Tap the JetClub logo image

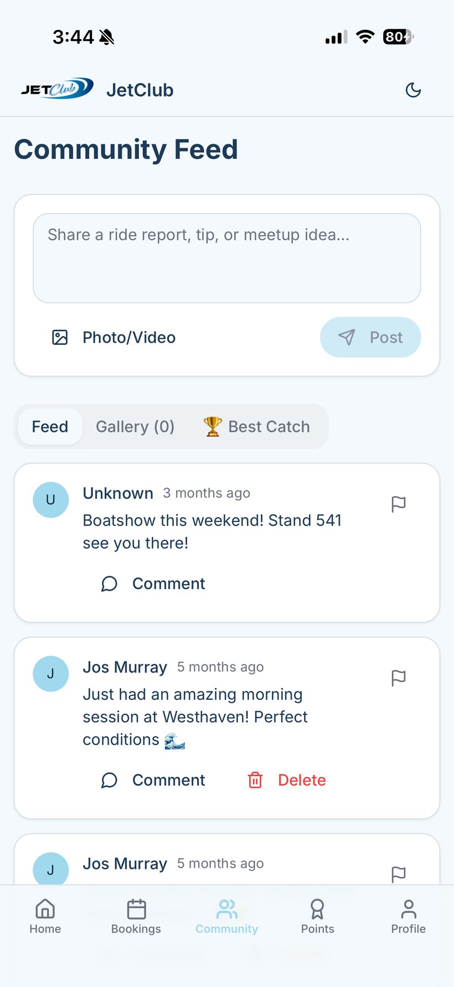pyautogui.click(x=57, y=89)
